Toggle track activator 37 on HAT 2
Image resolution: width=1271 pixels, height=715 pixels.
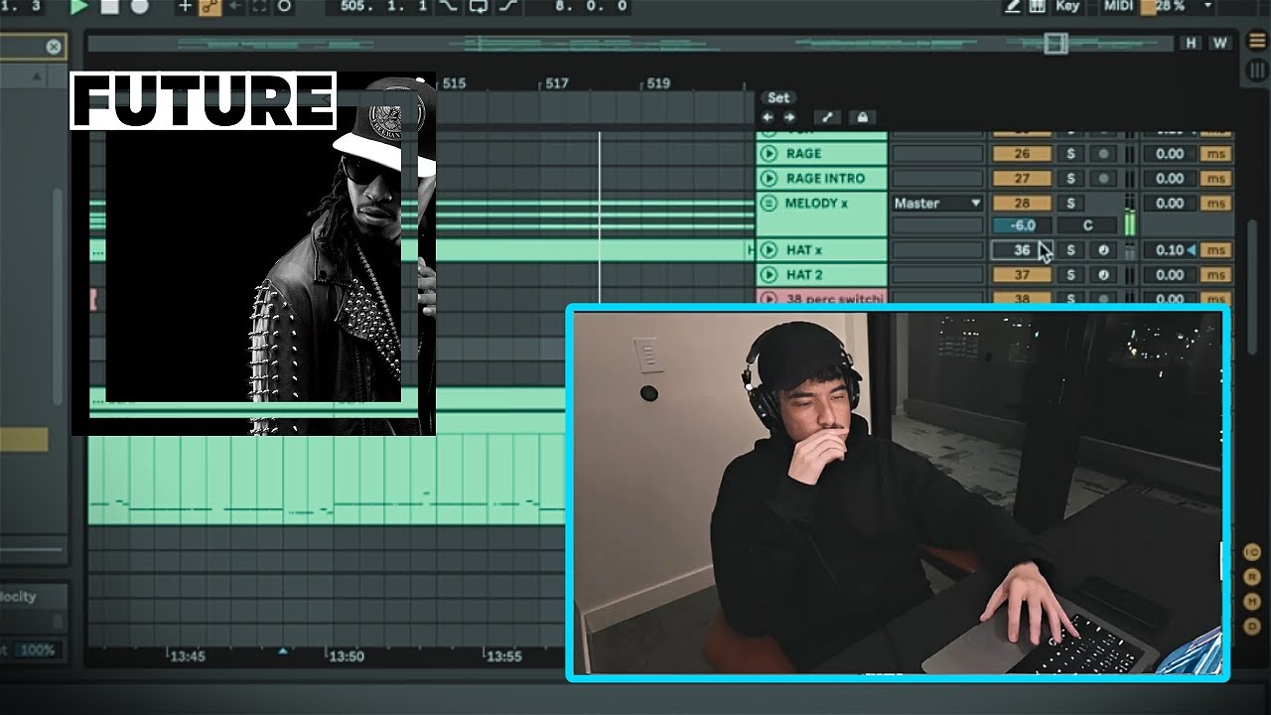tap(1022, 274)
